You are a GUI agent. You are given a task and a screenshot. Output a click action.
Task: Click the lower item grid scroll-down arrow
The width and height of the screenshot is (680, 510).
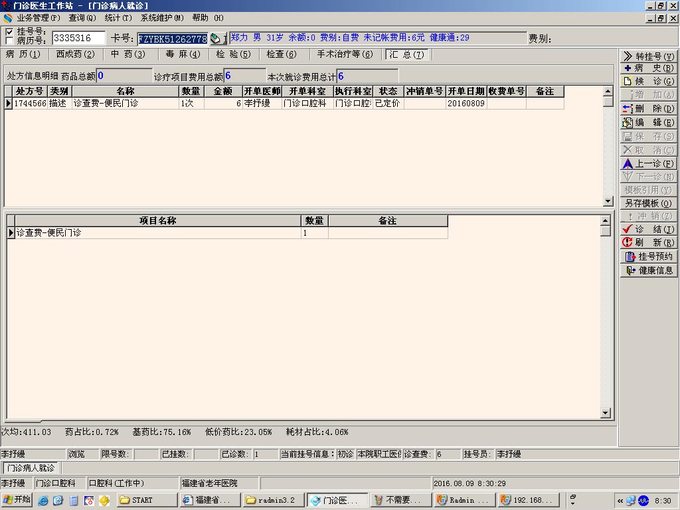click(x=606, y=412)
